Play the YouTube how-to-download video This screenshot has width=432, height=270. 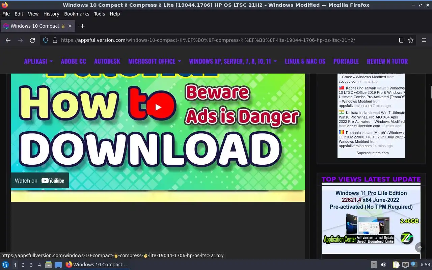pos(158,107)
